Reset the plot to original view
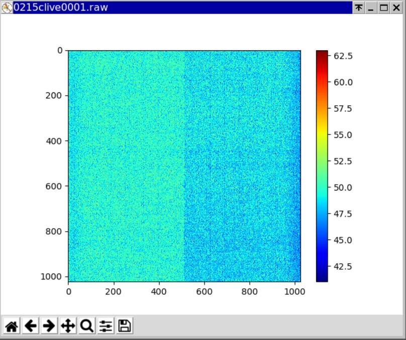Image resolution: width=406 pixels, height=340 pixels. (x=12, y=326)
